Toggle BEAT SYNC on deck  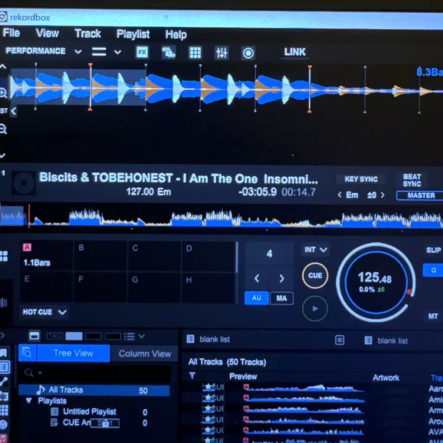412,180
